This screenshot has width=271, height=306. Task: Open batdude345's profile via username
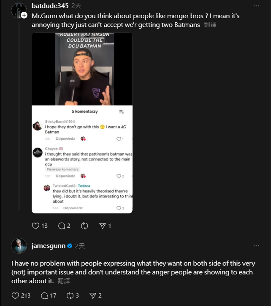click(x=50, y=6)
